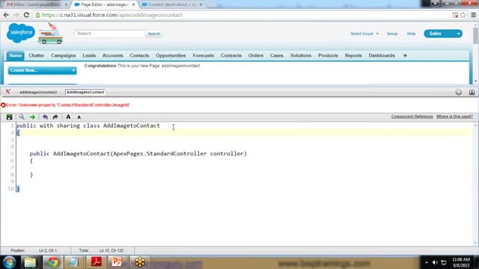Click the green padlock in the address bar
This screenshot has width=479, height=269.
point(37,15)
